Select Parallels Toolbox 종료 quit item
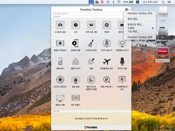 tap(140, 37)
